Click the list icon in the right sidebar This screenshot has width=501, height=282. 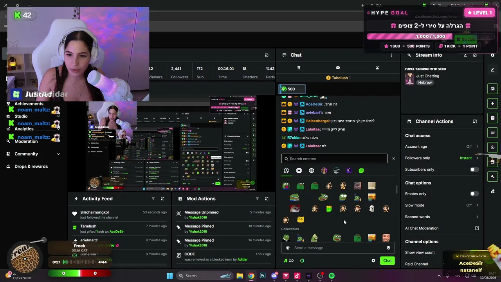point(492,118)
